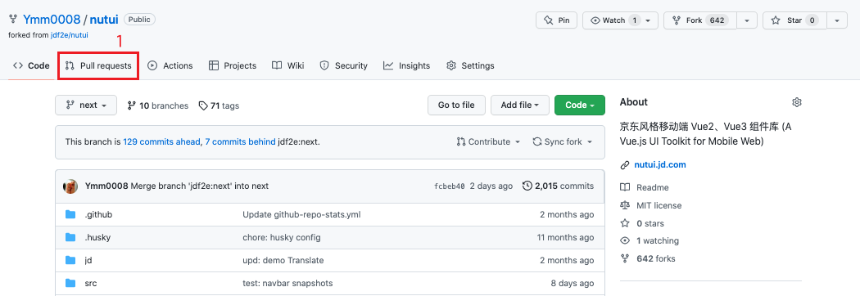This screenshot has height=296, width=860.
Task: Click the history clock icon by commits
Action: coord(527,186)
